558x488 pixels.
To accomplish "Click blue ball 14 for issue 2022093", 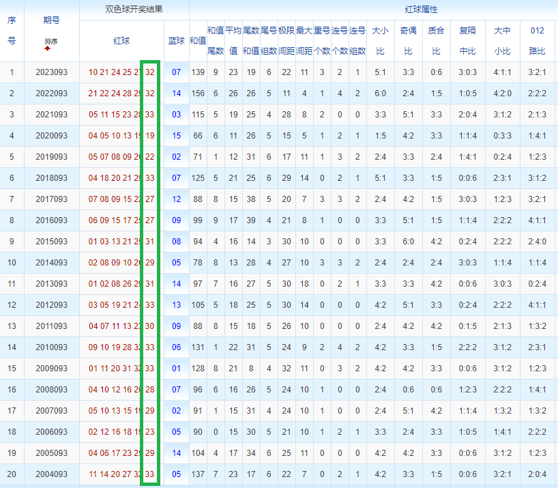I will click(x=177, y=94).
